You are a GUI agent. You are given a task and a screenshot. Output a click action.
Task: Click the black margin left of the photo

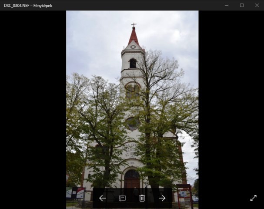33,109
